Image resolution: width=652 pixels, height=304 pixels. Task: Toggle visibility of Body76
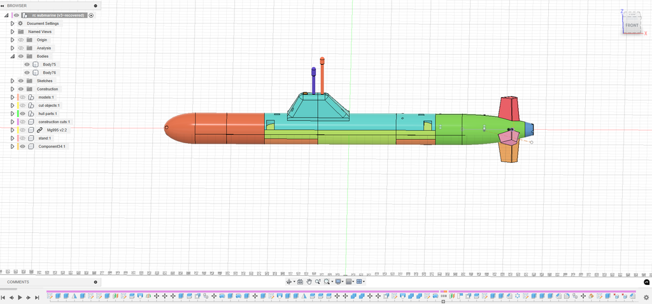point(27,73)
